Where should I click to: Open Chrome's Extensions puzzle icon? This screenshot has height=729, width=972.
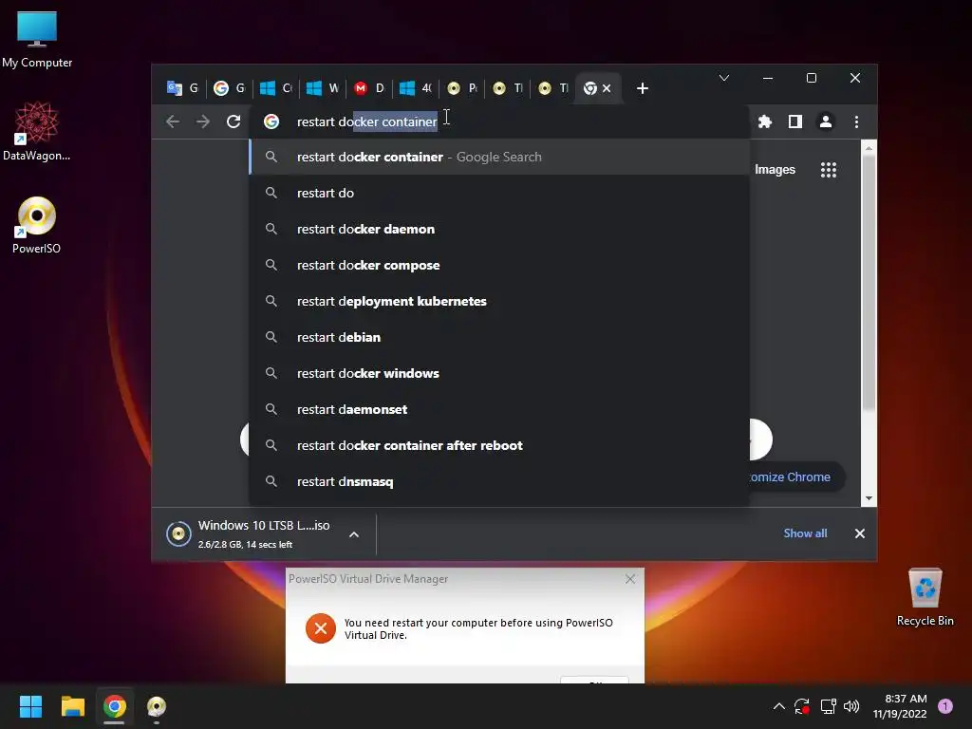pos(765,121)
